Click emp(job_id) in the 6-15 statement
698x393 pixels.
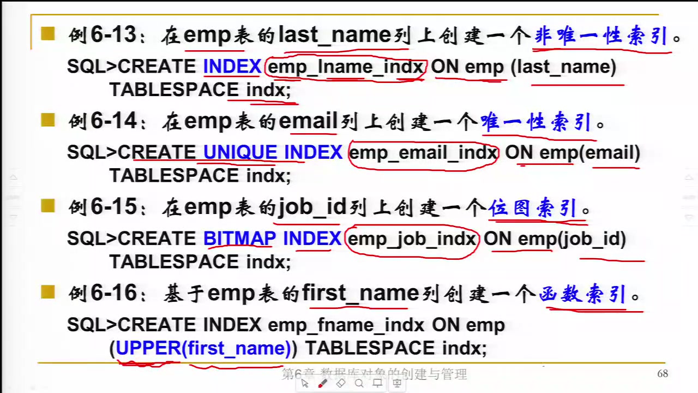[572, 239]
